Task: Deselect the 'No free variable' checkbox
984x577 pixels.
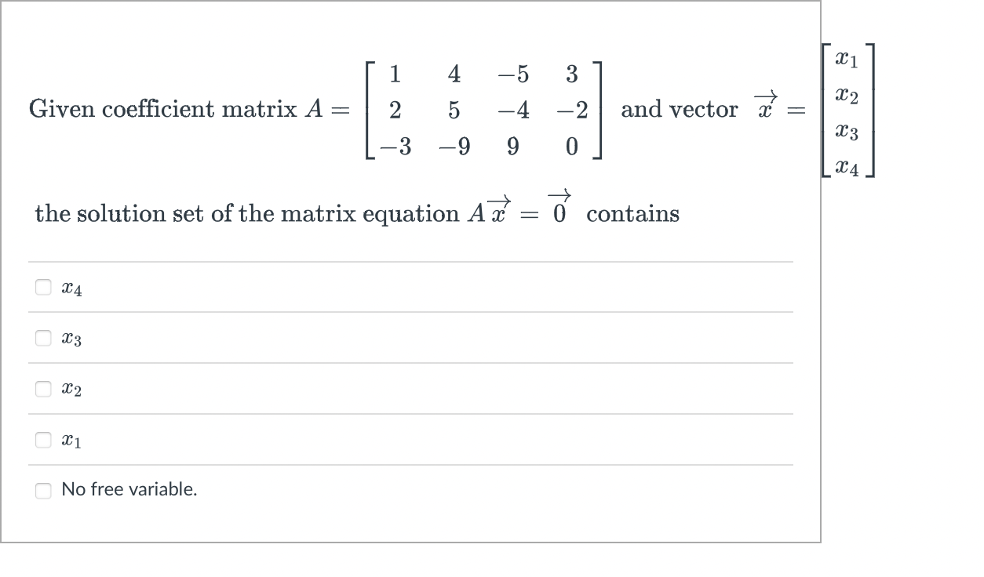Action: [43, 488]
